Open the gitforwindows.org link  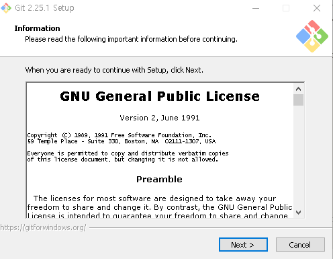click(x=43, y=227)
